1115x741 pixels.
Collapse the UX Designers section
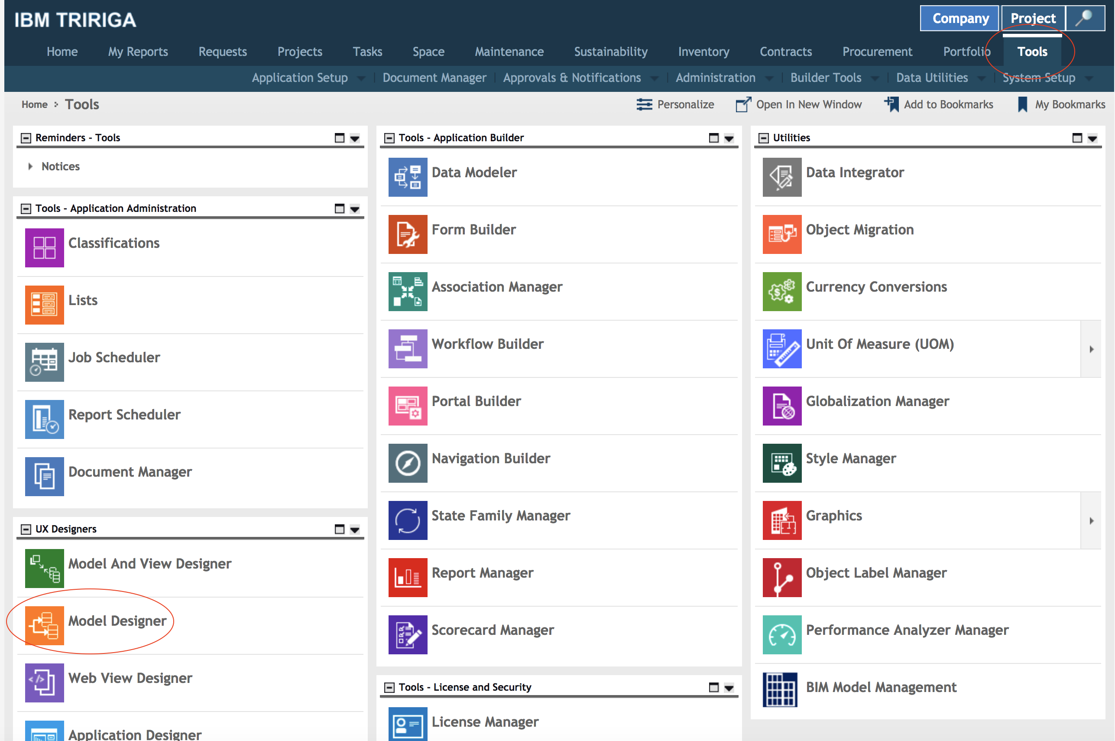[26, 529]
